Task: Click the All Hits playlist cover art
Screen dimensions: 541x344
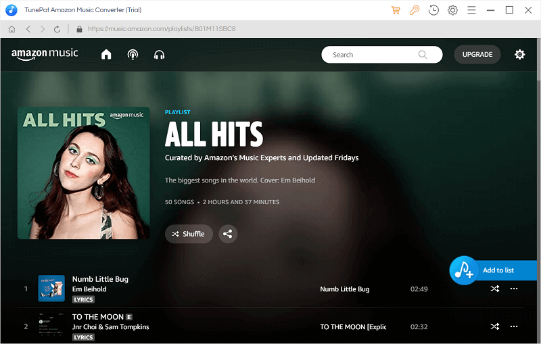Action: pos(84,173)
